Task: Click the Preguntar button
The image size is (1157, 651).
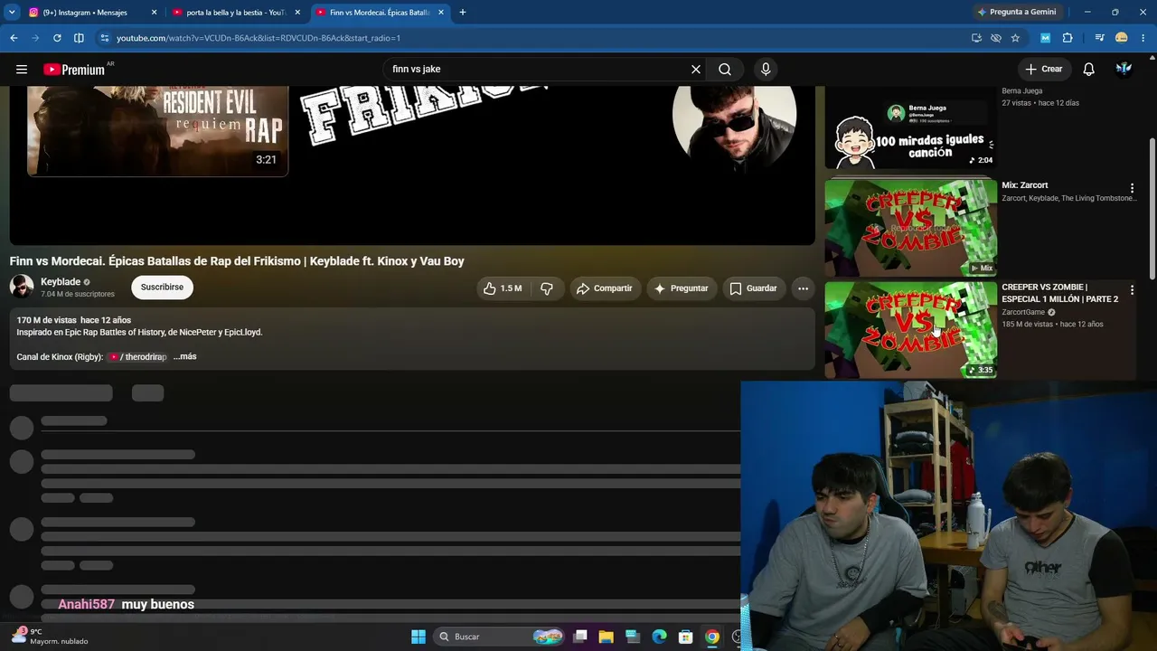Action: pyautogui.click(x=681, y=288)
